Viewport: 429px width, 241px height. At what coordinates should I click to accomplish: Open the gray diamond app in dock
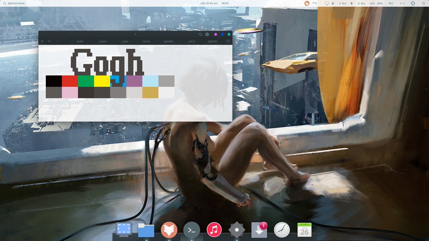pos(237,230)
